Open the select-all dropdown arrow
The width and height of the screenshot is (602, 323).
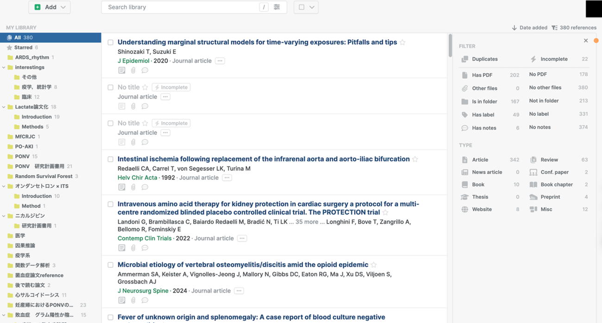[x=312, y=7]
